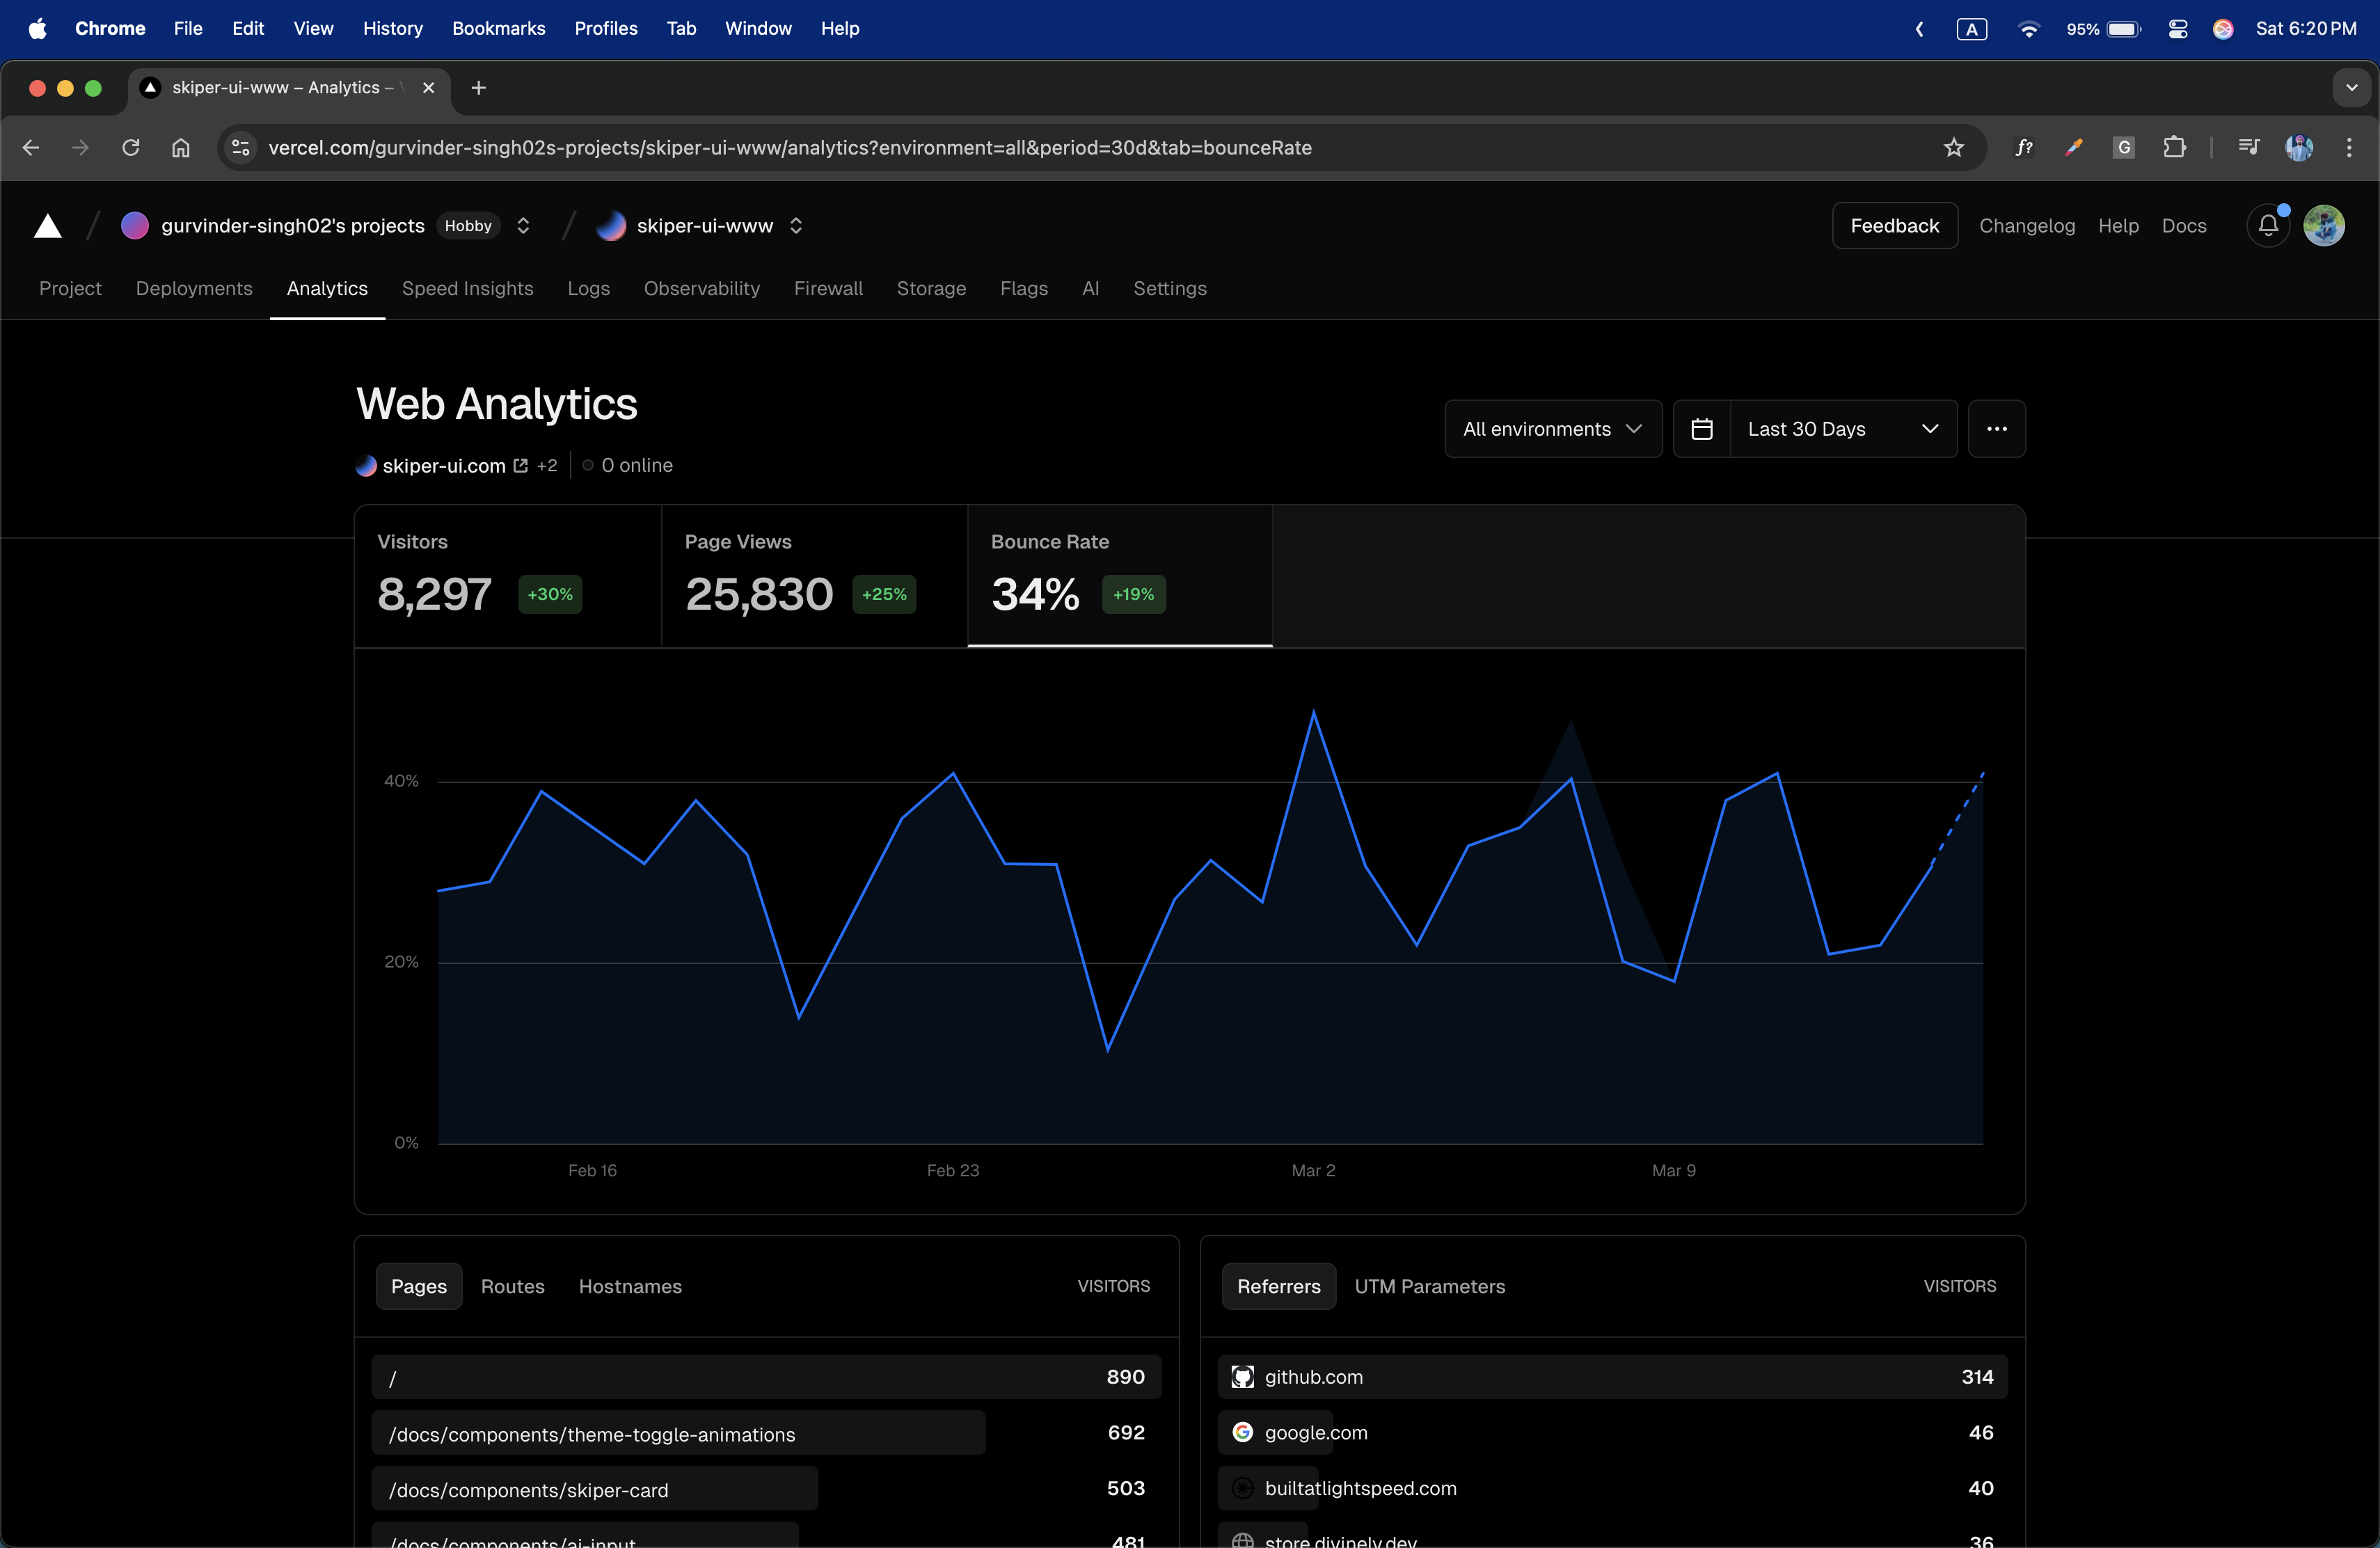The height and width of the screenshot is (1548, 2380).
Task: Go back to the previous page
Action: click(x=31, y=148)
